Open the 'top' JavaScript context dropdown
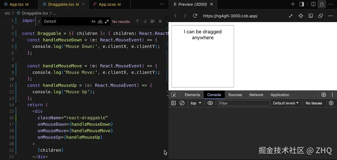Screen dimensions: 337x160 coord(196,103)
